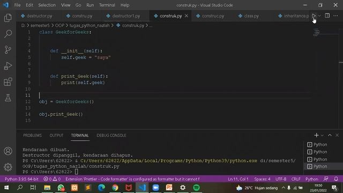Show the OUTPUT panel tab

point(56,136)
